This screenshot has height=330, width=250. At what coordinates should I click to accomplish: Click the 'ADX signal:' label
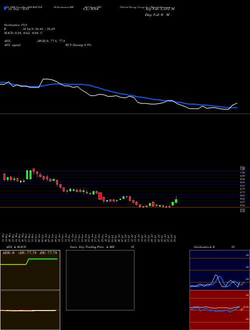tap(12, 45)
